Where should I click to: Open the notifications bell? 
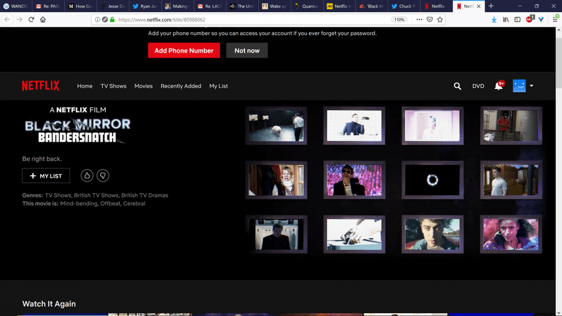[499, 85]
